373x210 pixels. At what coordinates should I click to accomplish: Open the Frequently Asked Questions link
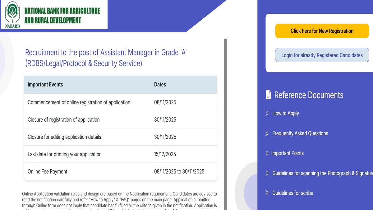(300, 133)
